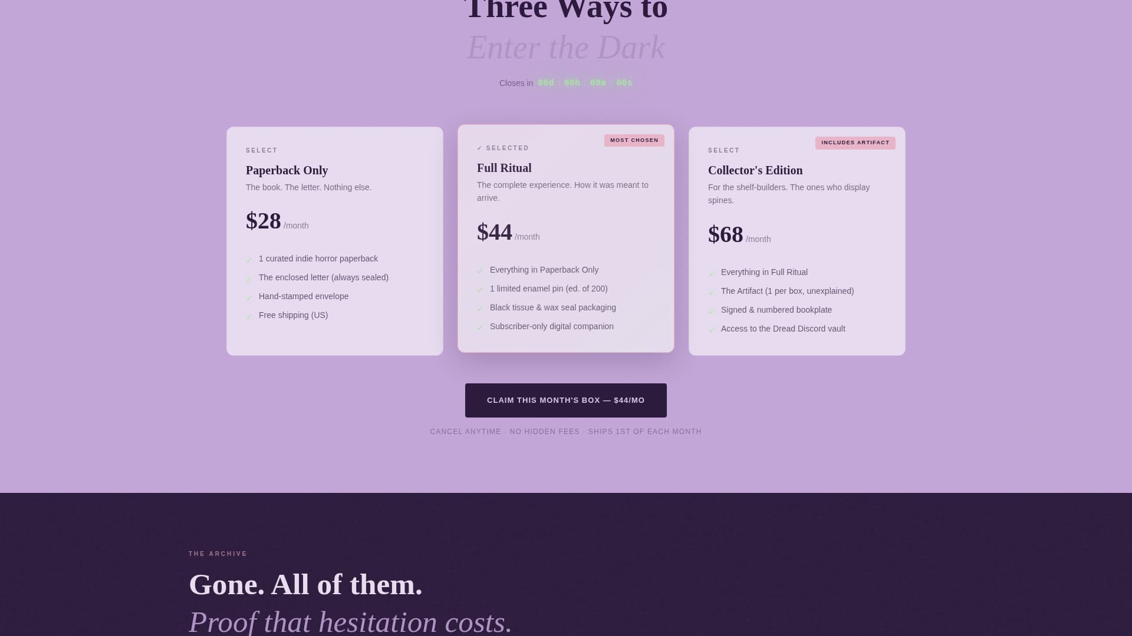
Task: Click "CLAIM THIS MONTH'S BOX — $44/MO" button
Action: (x=565, y=400)
